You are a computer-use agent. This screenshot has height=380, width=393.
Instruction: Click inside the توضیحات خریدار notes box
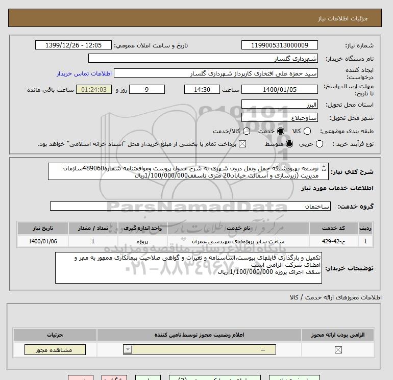(x=188, y=268)
